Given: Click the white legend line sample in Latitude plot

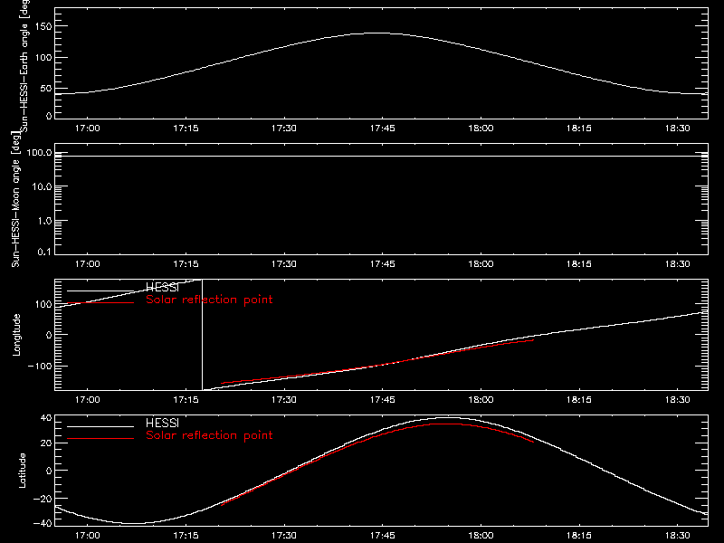Looking at the screenshot, I should pos(100,426).
